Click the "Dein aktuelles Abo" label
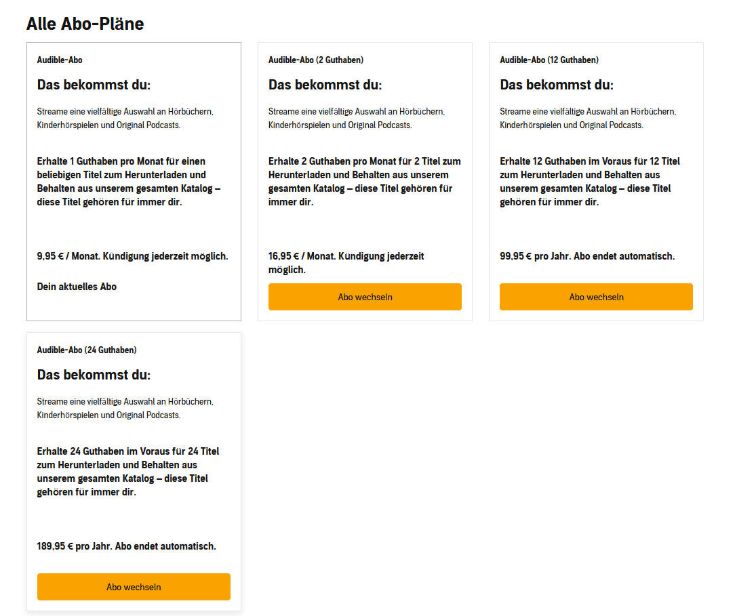This screenshot has width=737, height=616. [x=77, y=287]
